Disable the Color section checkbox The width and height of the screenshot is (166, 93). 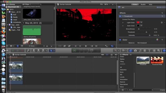point(120,40)
